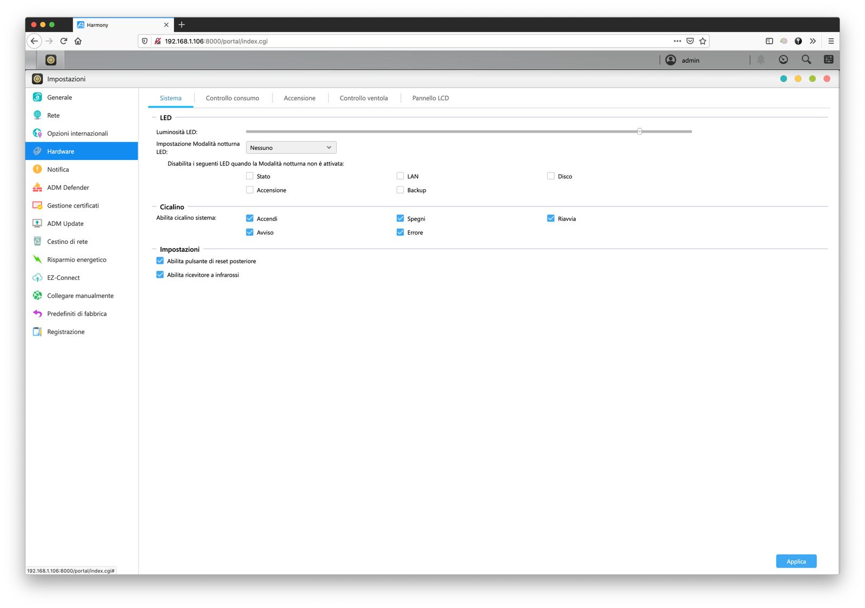This screenshot has width=865, height=608.
Task: Open the ADM Defender firewall icon
Action: point(37,188)
